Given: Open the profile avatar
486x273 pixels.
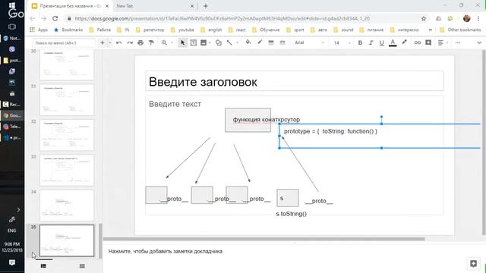Looking at the screenshot, I should tap(466, 18).
